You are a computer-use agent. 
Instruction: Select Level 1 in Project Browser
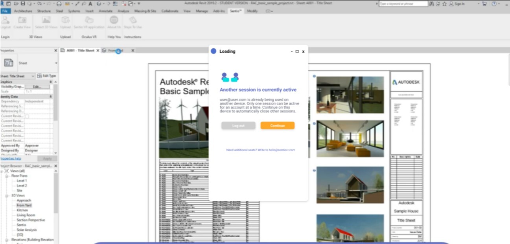point(22,181)
